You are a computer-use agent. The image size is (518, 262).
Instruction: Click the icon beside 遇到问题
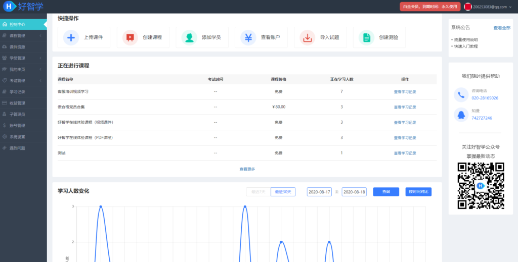point(5,148)
